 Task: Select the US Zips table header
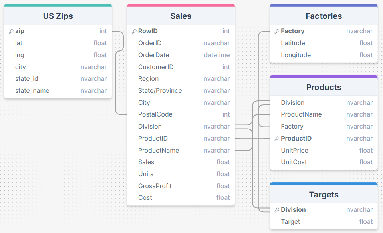58,16
